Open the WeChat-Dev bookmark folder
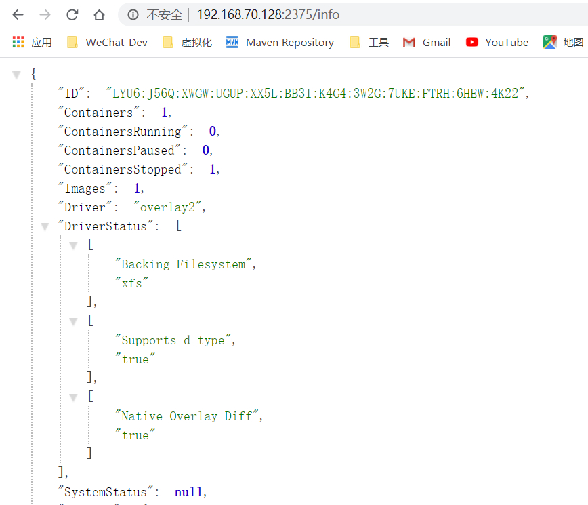588x505 pixels. click(x=108, y=42)
